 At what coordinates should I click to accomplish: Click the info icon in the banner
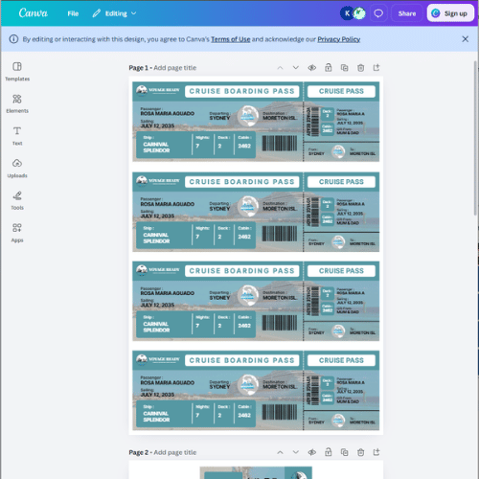(13, 39)
